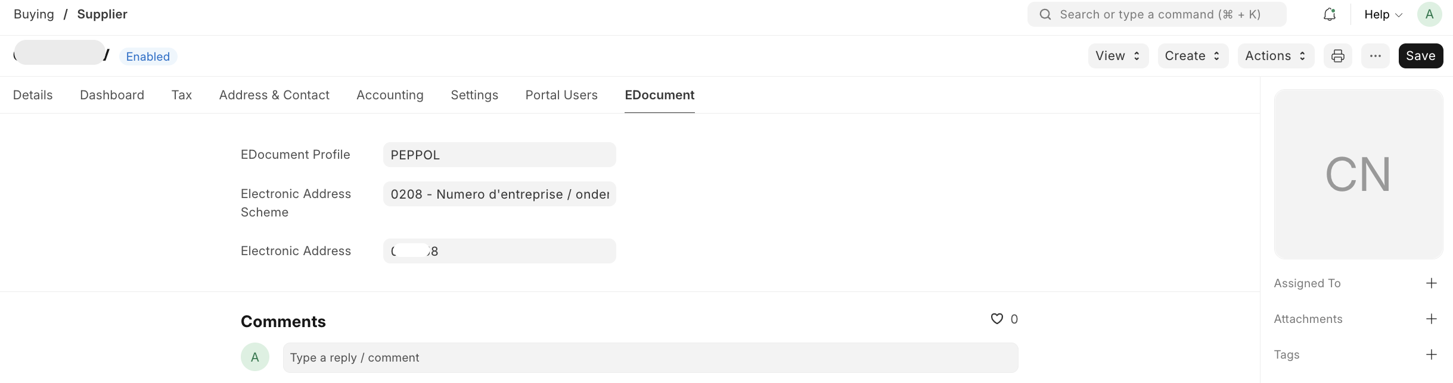The width and height of the screenshot is (1453, 383).
Task: Open the Help dropdown menu
Action: [x=1383, y=15]
